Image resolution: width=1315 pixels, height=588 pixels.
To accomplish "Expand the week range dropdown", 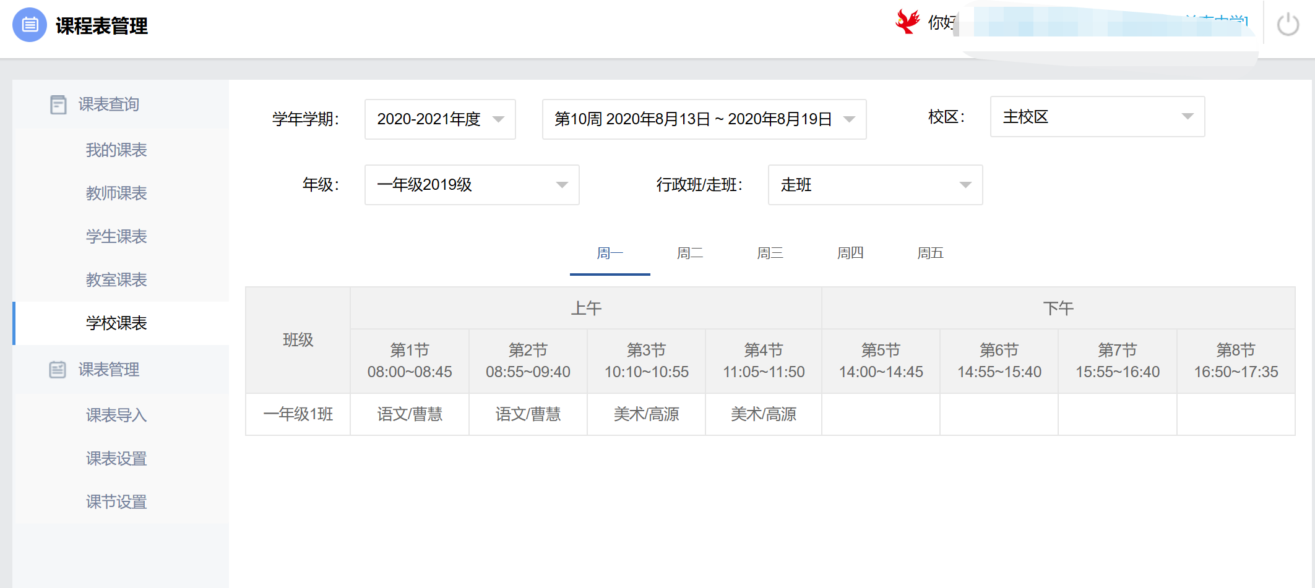I will 704,119.
